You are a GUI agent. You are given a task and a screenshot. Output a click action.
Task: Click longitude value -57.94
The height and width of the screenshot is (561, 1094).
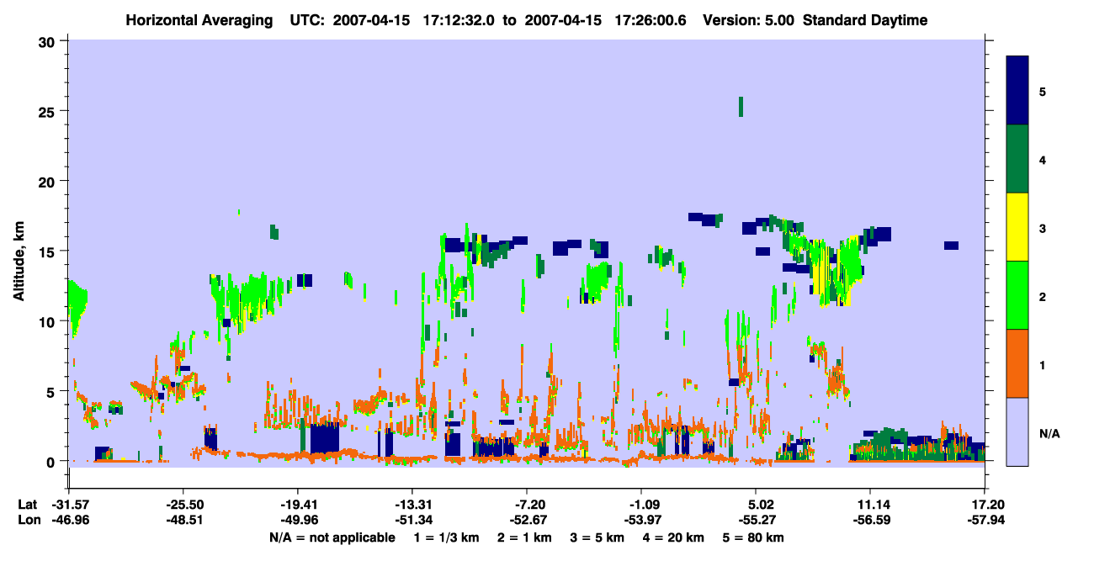click(985, 520)
